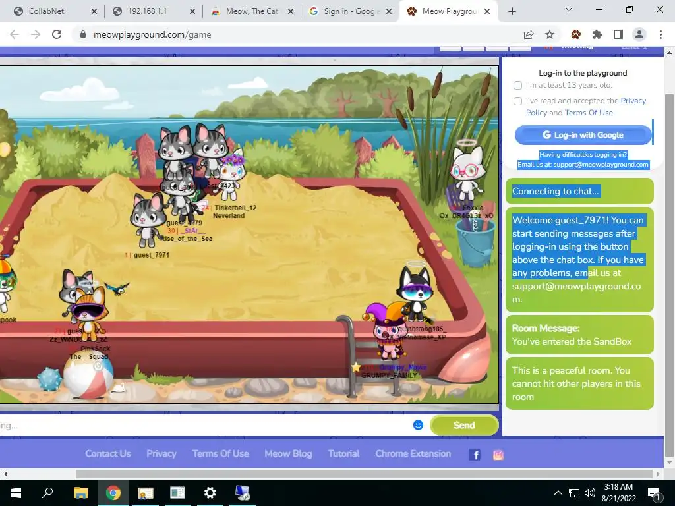Open the Facebook icon in the footer
The height and width of the screenshot is (506, 675).
pyautogui.click(x=475, y=455)
